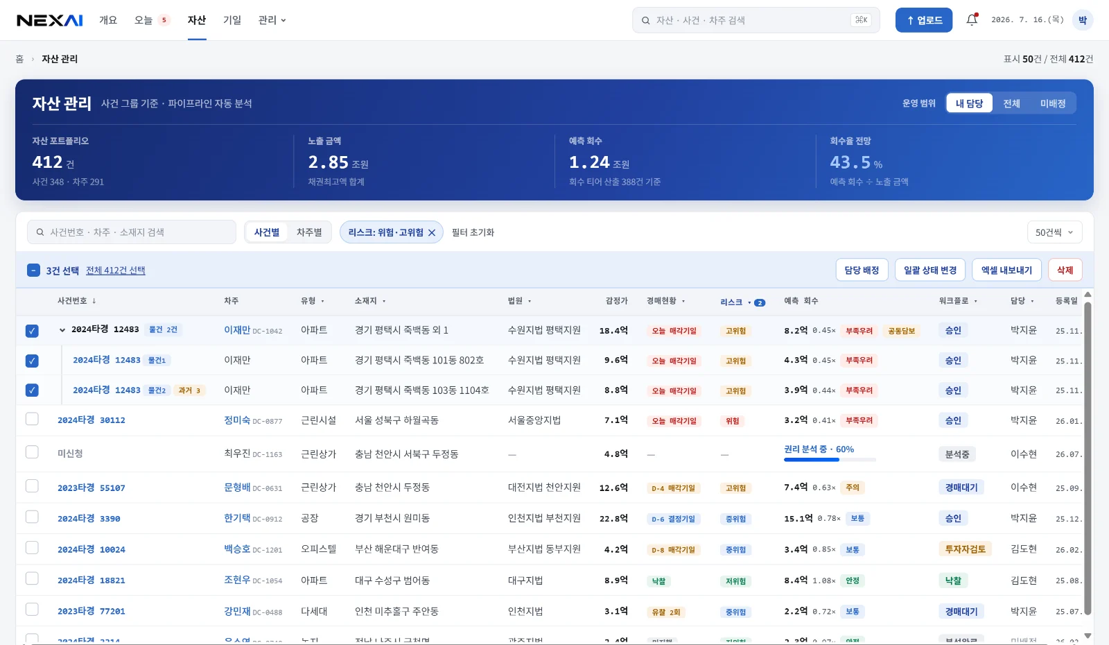Set scope to 전체
This screenshot has width=1109, height=645.
coord(1012,103)
